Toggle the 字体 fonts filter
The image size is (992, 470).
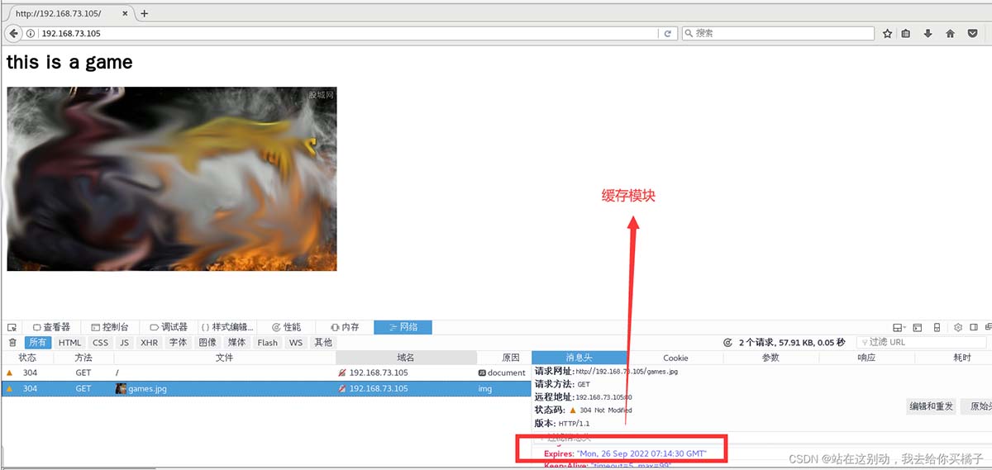pos(178,342)
